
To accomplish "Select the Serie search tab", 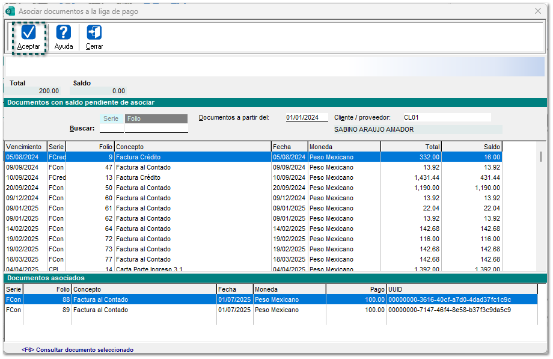I will tap(111, 119).
